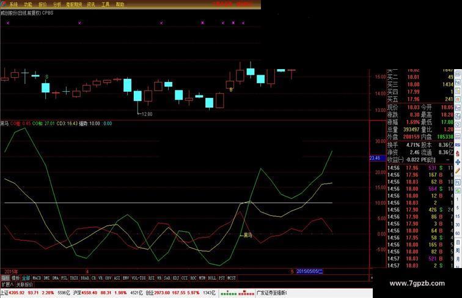Switch indicator to DMA
This screenshot has height=298, width=462.
click(x=55, y=278)
